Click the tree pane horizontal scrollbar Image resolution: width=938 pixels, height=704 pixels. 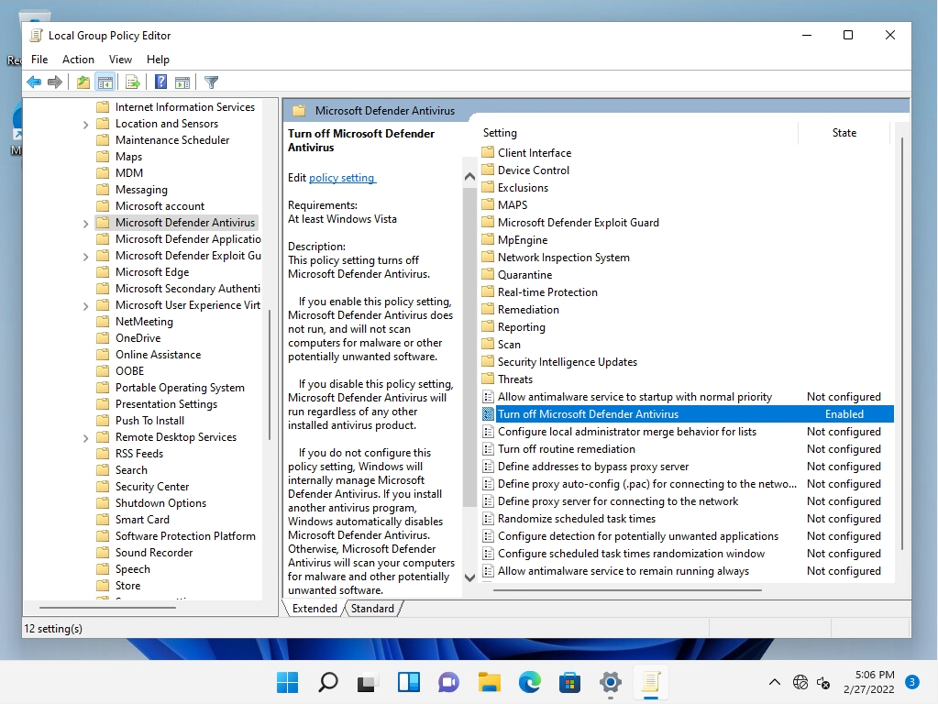pyautogui.click(x=107, y=607)
